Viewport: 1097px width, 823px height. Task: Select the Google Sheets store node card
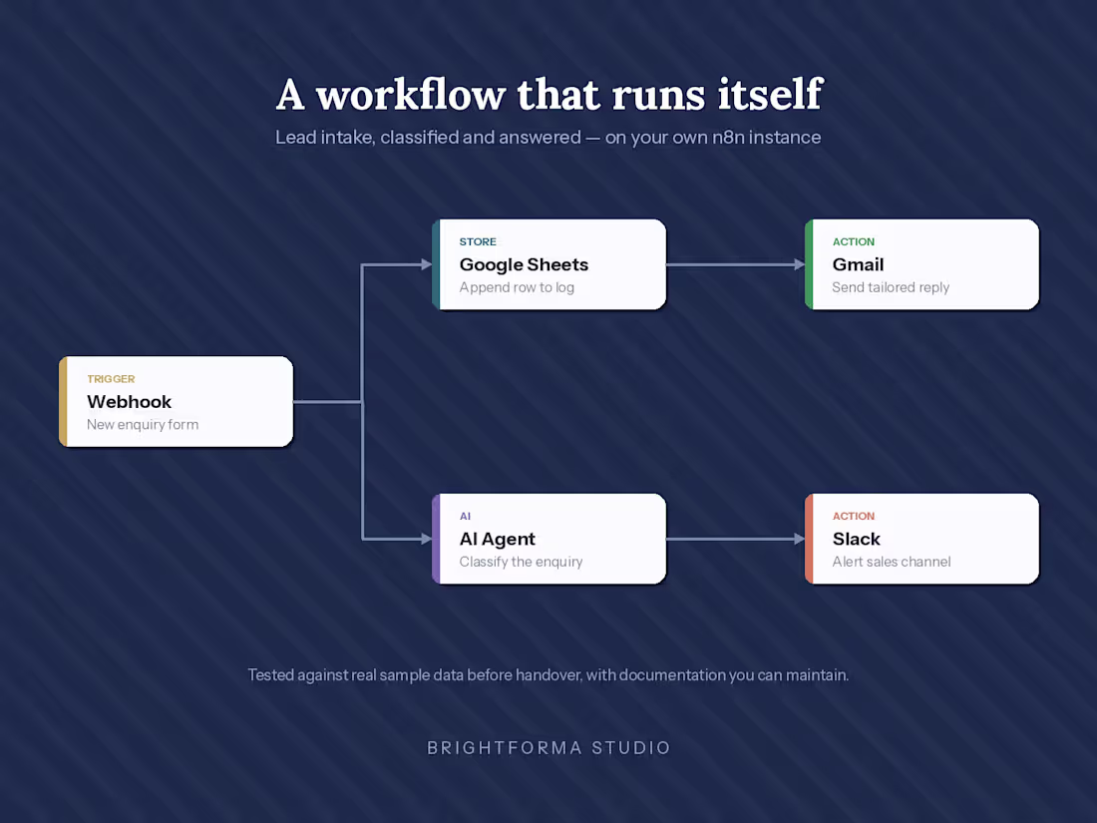pos(549,264)
